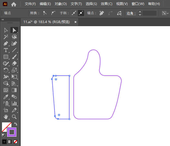Viewport: 170px width, 146px height.
Task: Swap fill and stroke colors
Action: pyautogui.click(x=16, y=124)
